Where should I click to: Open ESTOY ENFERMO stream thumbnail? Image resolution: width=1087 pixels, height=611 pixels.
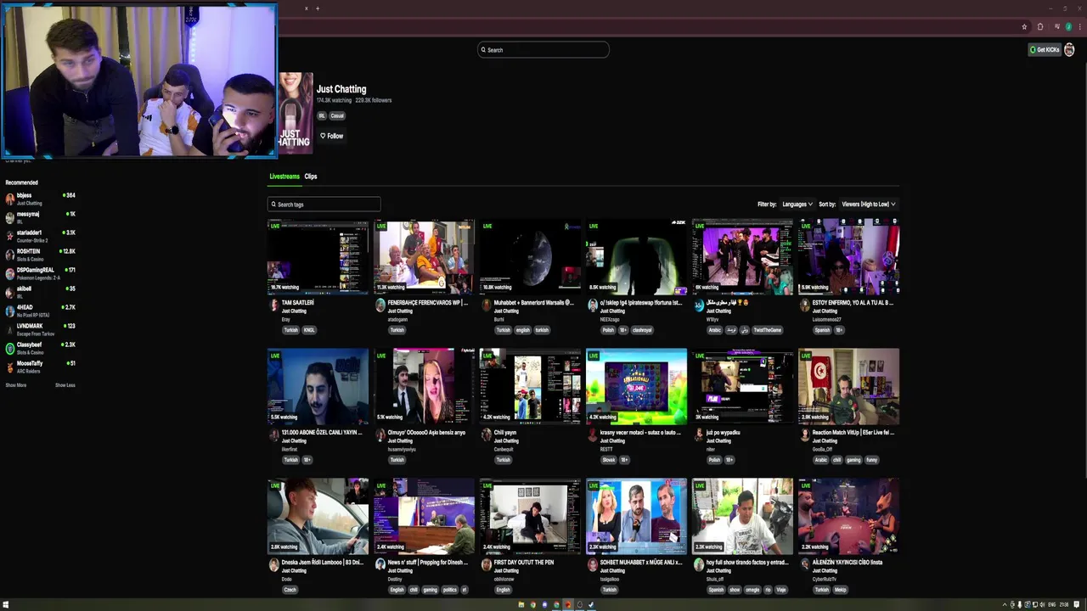(x=849, y=257)
